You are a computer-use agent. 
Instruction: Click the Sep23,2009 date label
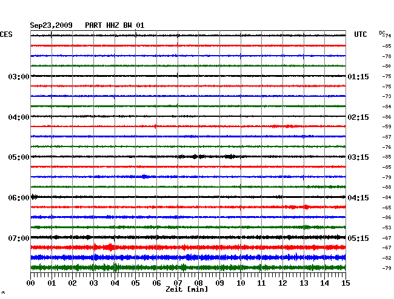[x=52, y=25]
